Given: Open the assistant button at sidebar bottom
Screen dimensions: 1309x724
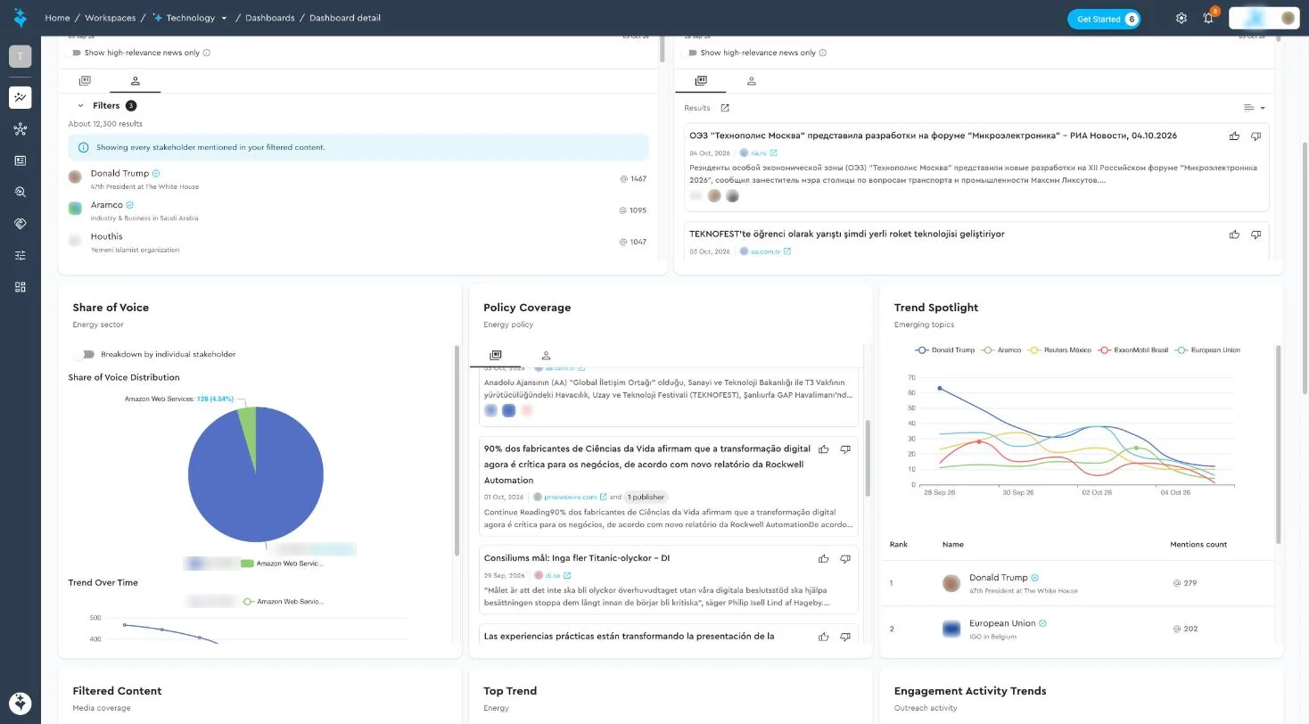Looking at the screenshot, I should tap(20, 703).
